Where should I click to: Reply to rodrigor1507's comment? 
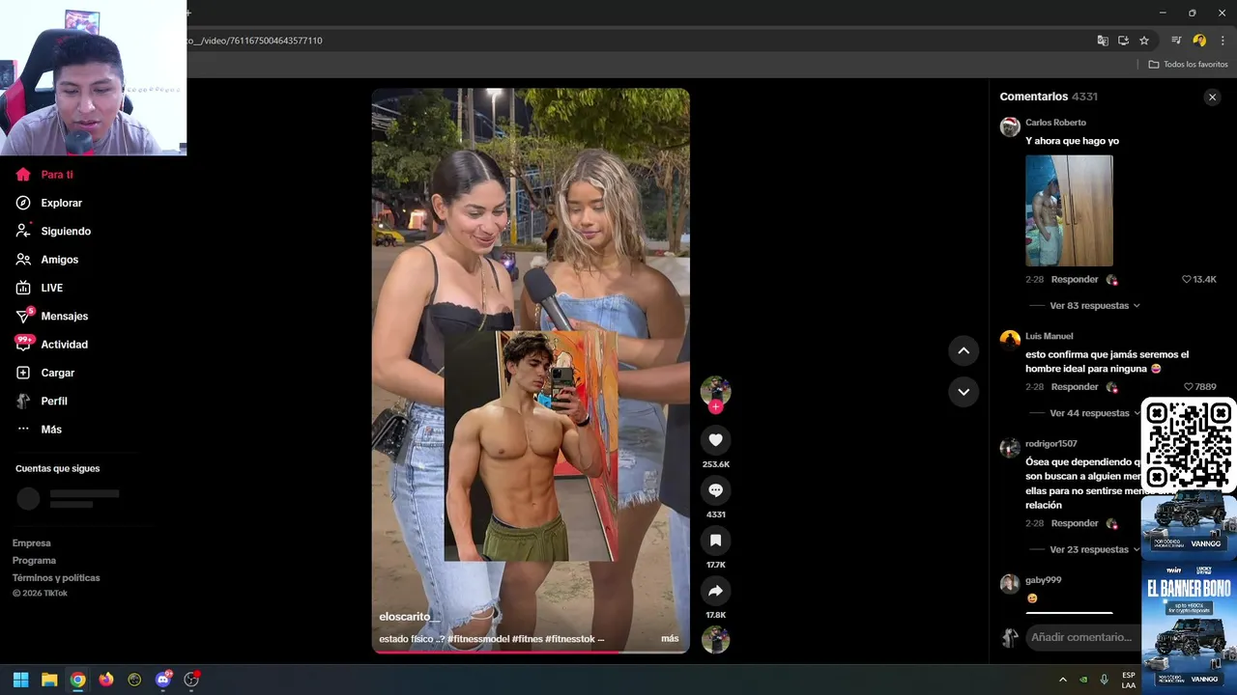[1075, 523]
